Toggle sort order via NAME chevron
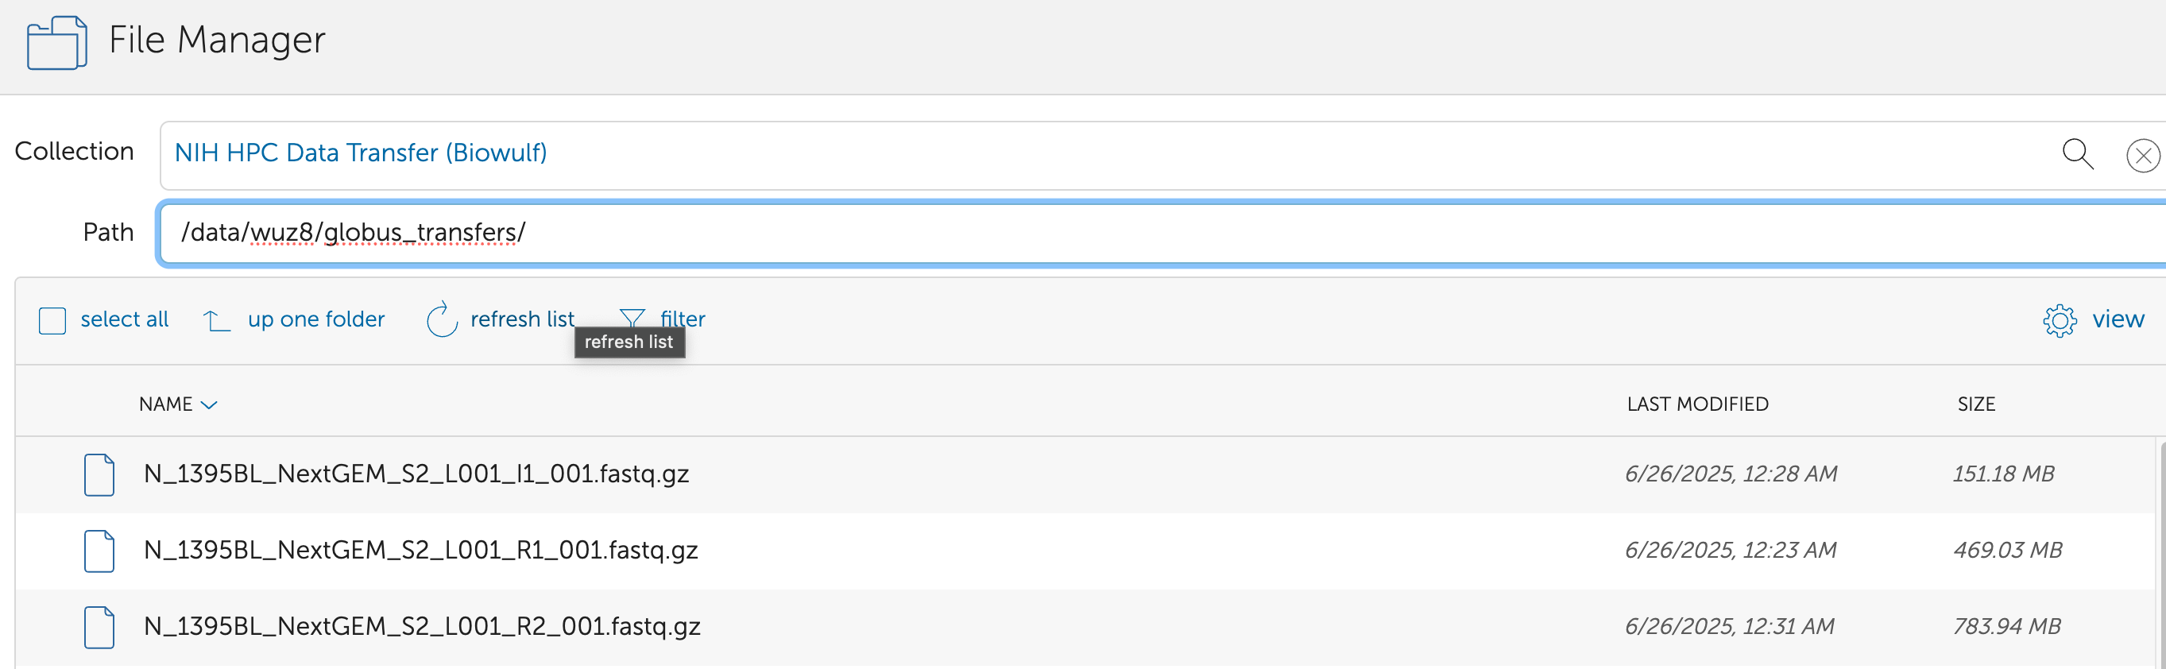2166x669 pixels. (209, 405)
